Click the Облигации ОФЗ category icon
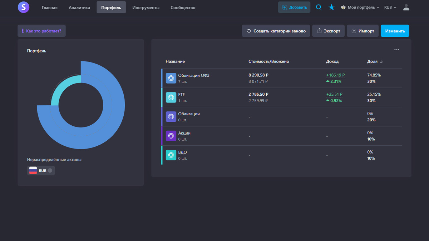The height and width of the screenshot is (241, 429). coord(171,78)
